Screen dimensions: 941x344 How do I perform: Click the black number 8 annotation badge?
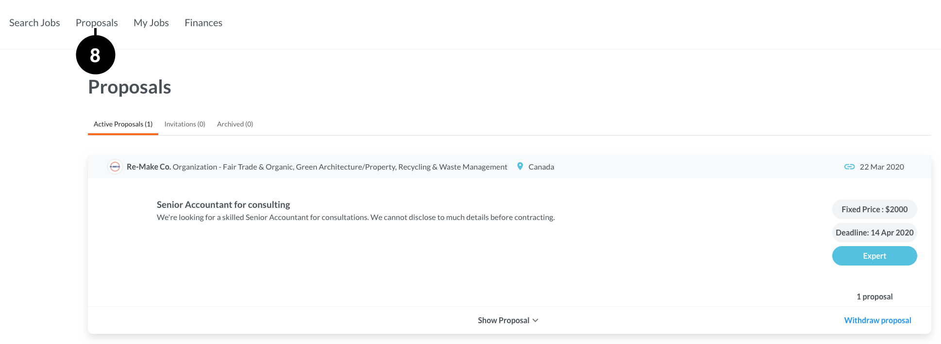coord(96,55)
